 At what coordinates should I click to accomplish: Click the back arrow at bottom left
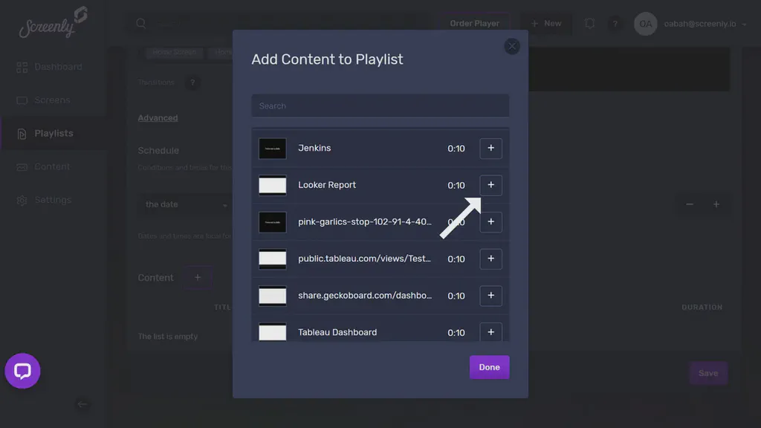pyautogui.click(x=82, y=405)
